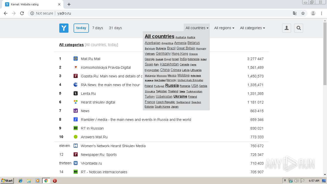Switch to the 31 days period
The height and width of the screenshot is (184, 327).
coord(115,28)
